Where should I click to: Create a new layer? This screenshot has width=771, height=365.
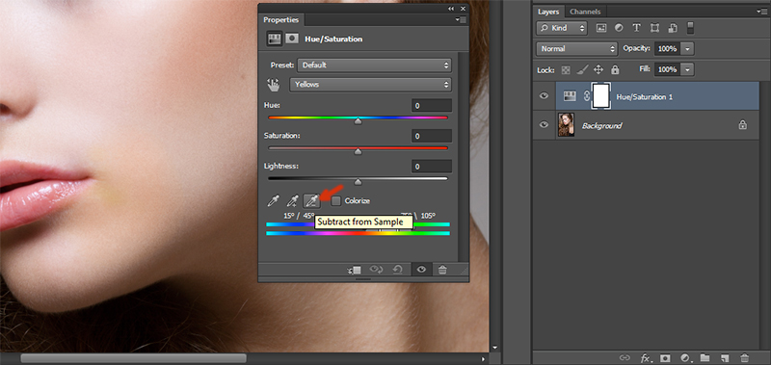725,357
